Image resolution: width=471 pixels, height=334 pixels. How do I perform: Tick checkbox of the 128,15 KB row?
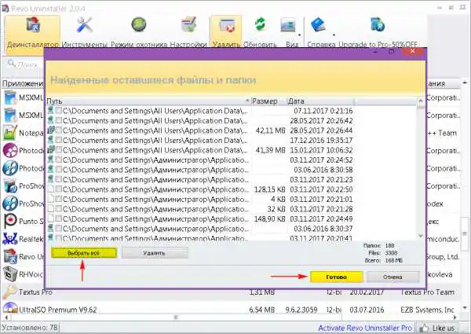click(59, 189)
